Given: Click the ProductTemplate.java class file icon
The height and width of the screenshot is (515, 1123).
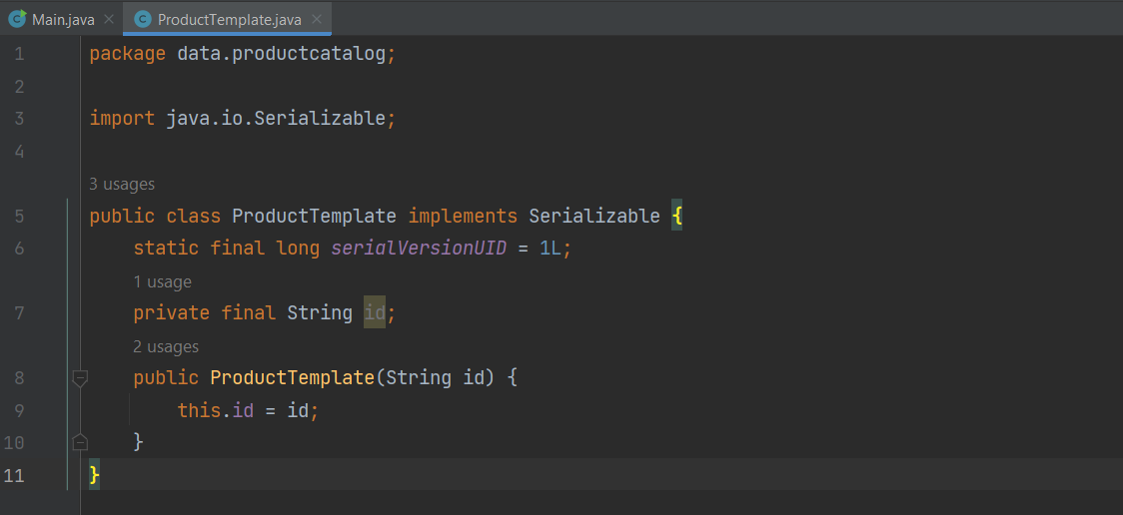Looking at the screenshot, I should click(143, 19).
